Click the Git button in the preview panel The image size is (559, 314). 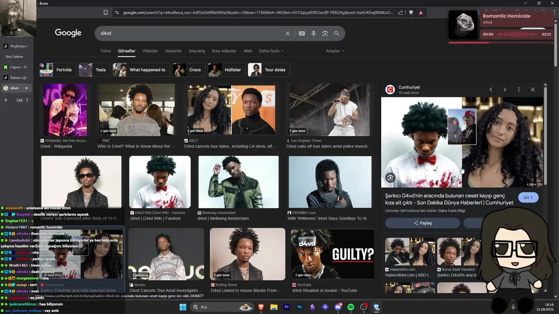pyautogui.click(x=528, y=198)
